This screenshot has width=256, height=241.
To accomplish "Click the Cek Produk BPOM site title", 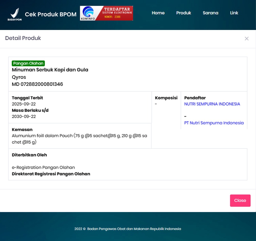I will (x=51, y=14).
